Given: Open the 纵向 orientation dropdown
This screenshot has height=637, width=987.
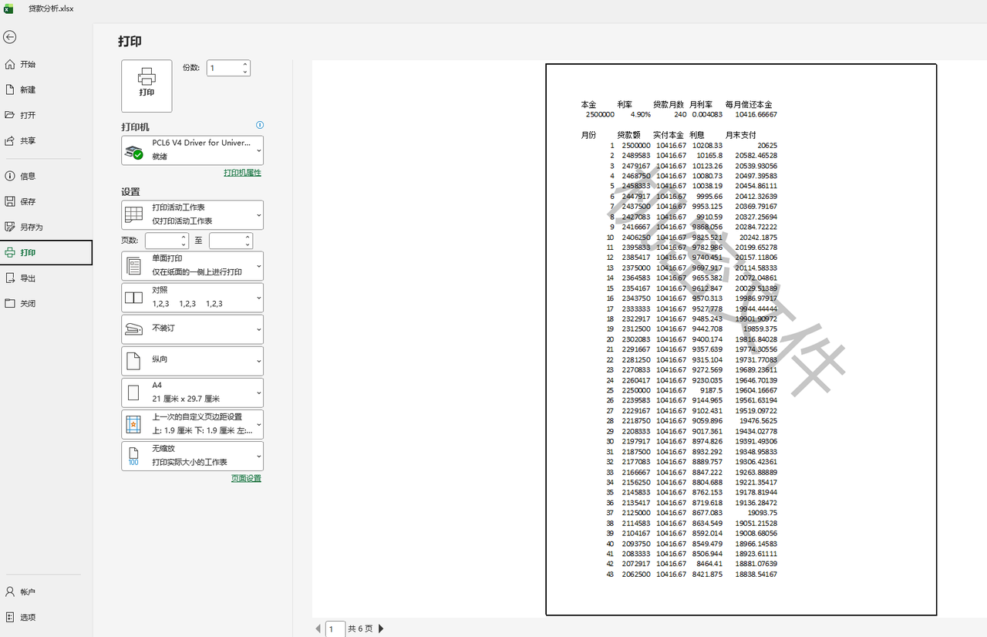Looking at the screenshot, I should coord(192,360).
